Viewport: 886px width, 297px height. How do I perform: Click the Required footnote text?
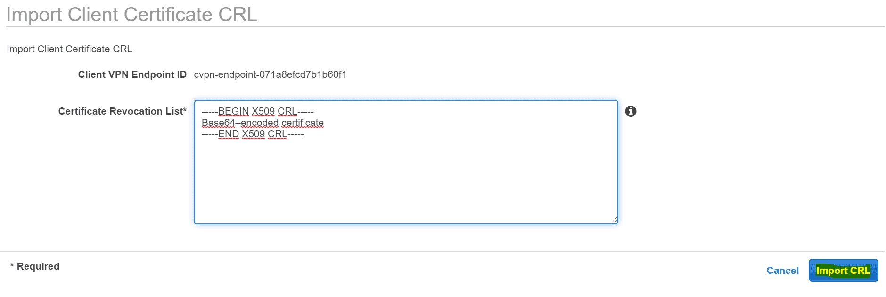click(x=35, y=266)
